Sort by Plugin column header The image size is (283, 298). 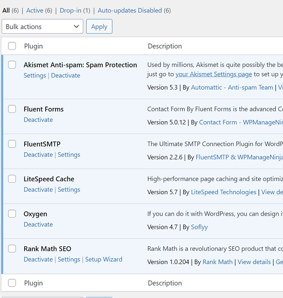(33, 46)
